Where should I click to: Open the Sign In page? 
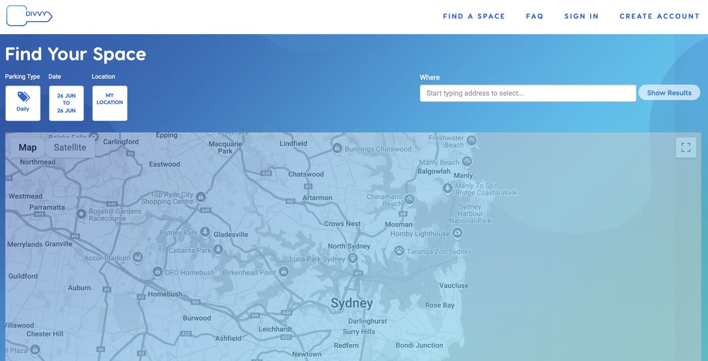click(581, 17)
